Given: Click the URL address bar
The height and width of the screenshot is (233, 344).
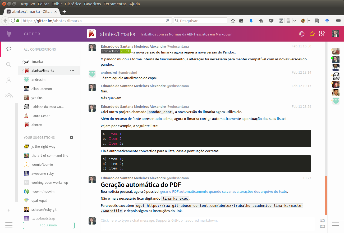Looking at the screenshot, I should coord(93,21).
